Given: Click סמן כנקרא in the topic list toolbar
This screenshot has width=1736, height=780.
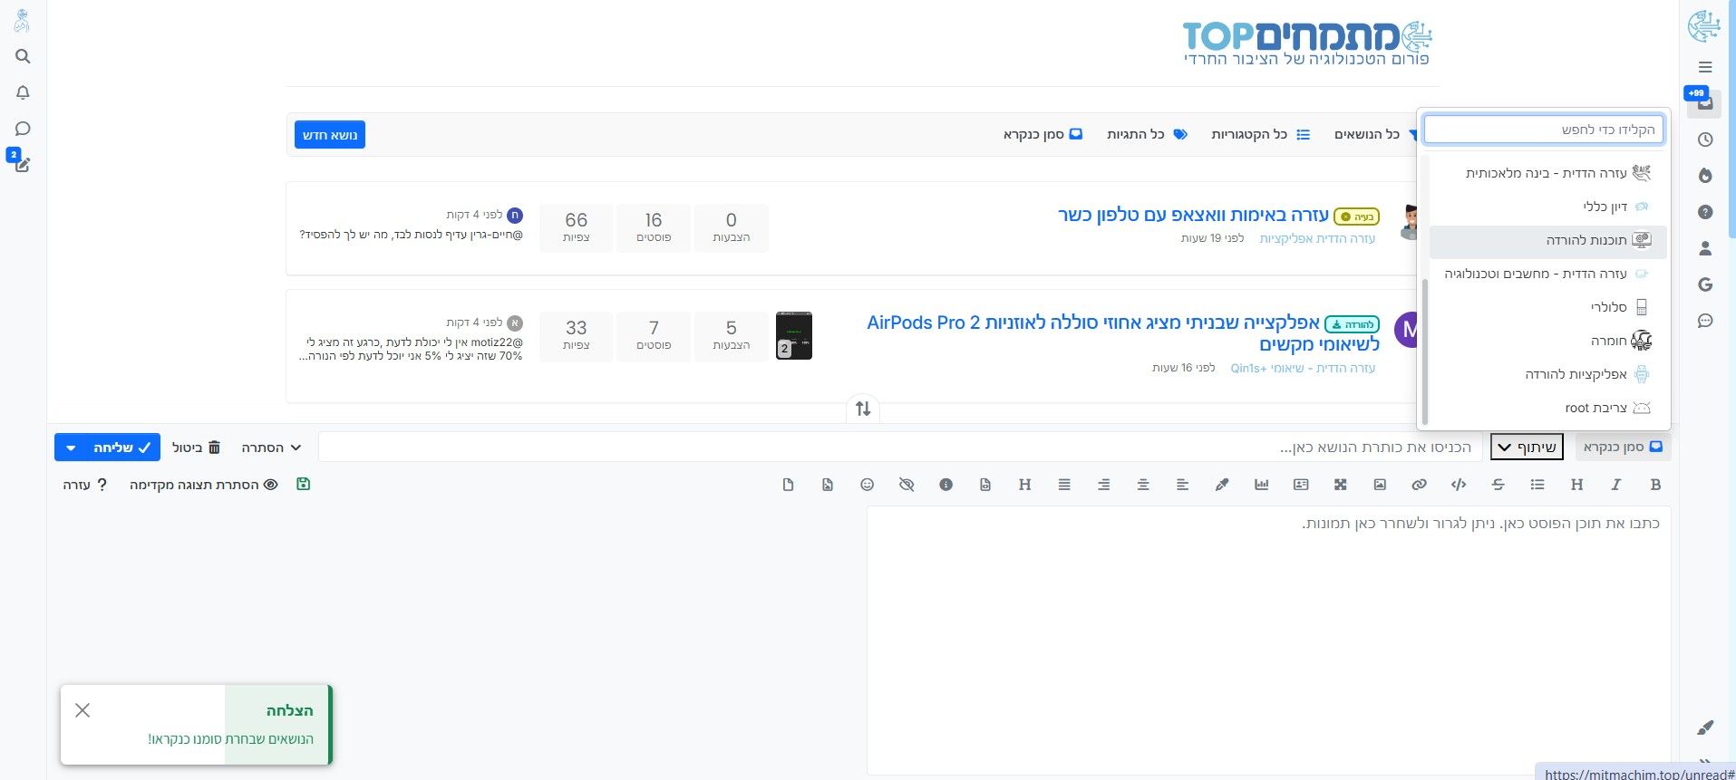Looking at the screenshot, I should [1043, 134].
